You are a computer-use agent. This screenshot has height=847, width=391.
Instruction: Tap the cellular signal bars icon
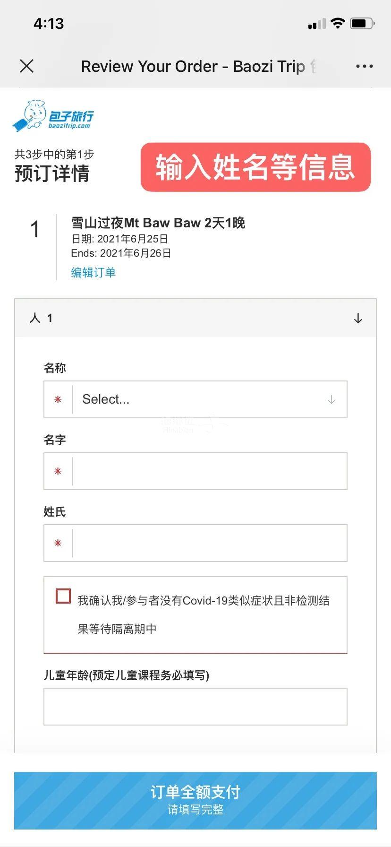point(317,24)
